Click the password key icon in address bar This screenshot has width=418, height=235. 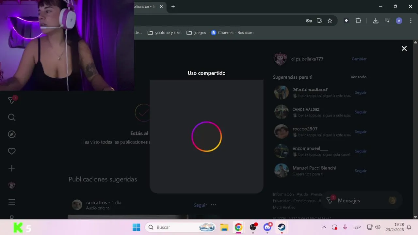point(309,21)
